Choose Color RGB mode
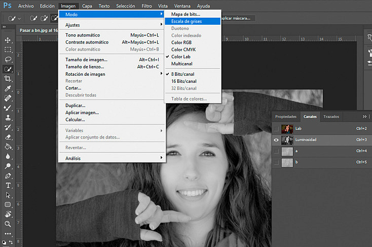372x247 pixels. 193,42
